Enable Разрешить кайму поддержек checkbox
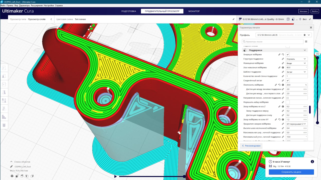321x180 pixels. 288,102
